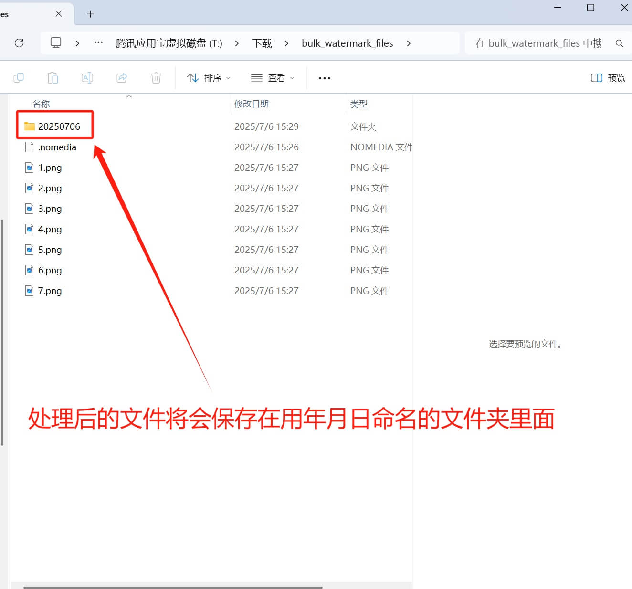Expand chevron after bulk_watermark_files breadcrumb
Image resolution: width=632 pixels, height=589 pixels.
[409, 43]
